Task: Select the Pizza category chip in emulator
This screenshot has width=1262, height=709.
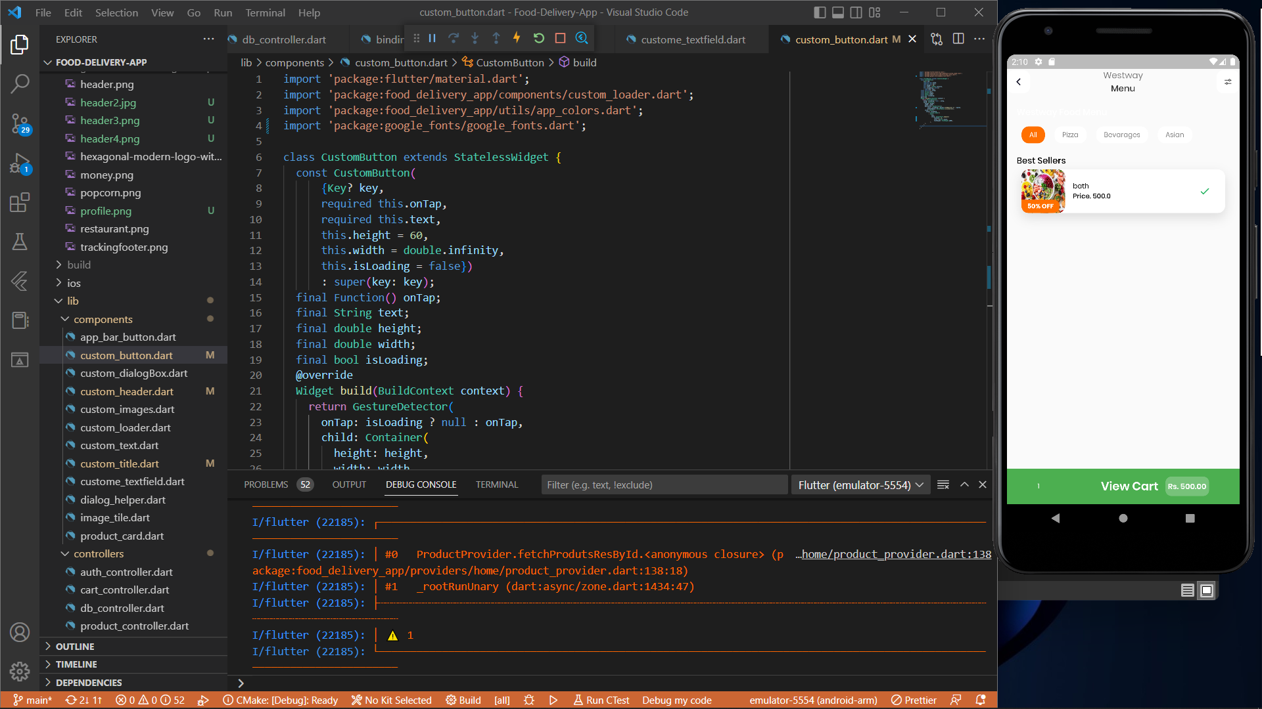Action: (x=1070, y=135)
